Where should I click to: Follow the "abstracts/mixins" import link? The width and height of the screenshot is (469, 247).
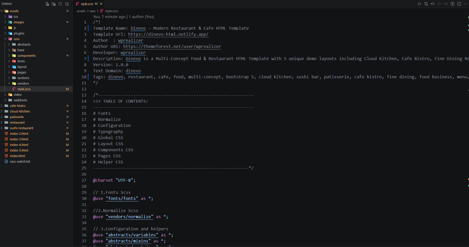tap(128, 241)
